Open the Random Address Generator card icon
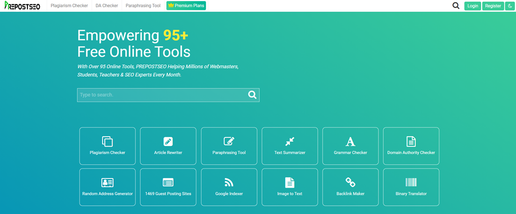This screenshot has height=214, width=516. coord(107,182)
